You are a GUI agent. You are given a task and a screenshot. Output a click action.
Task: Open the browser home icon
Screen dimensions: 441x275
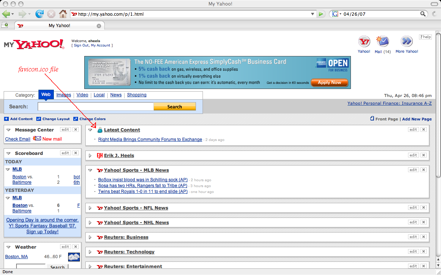point(63,14)
